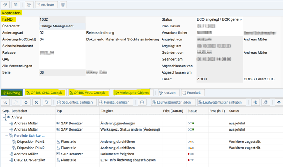
Task: Click red status light in Dokumente freigeben row
Action: pos(191,154)
